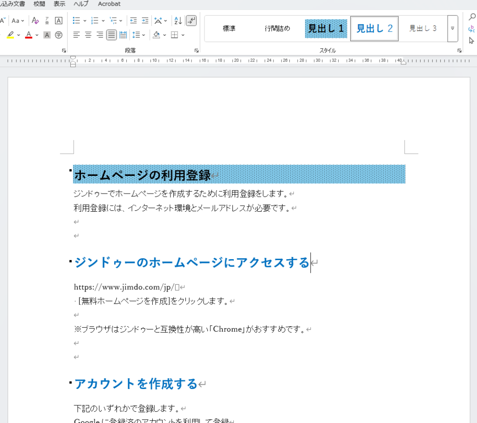Screen dimensions: 477x423
Task: Click the clear formatting eraser icon
Action: 35,20
